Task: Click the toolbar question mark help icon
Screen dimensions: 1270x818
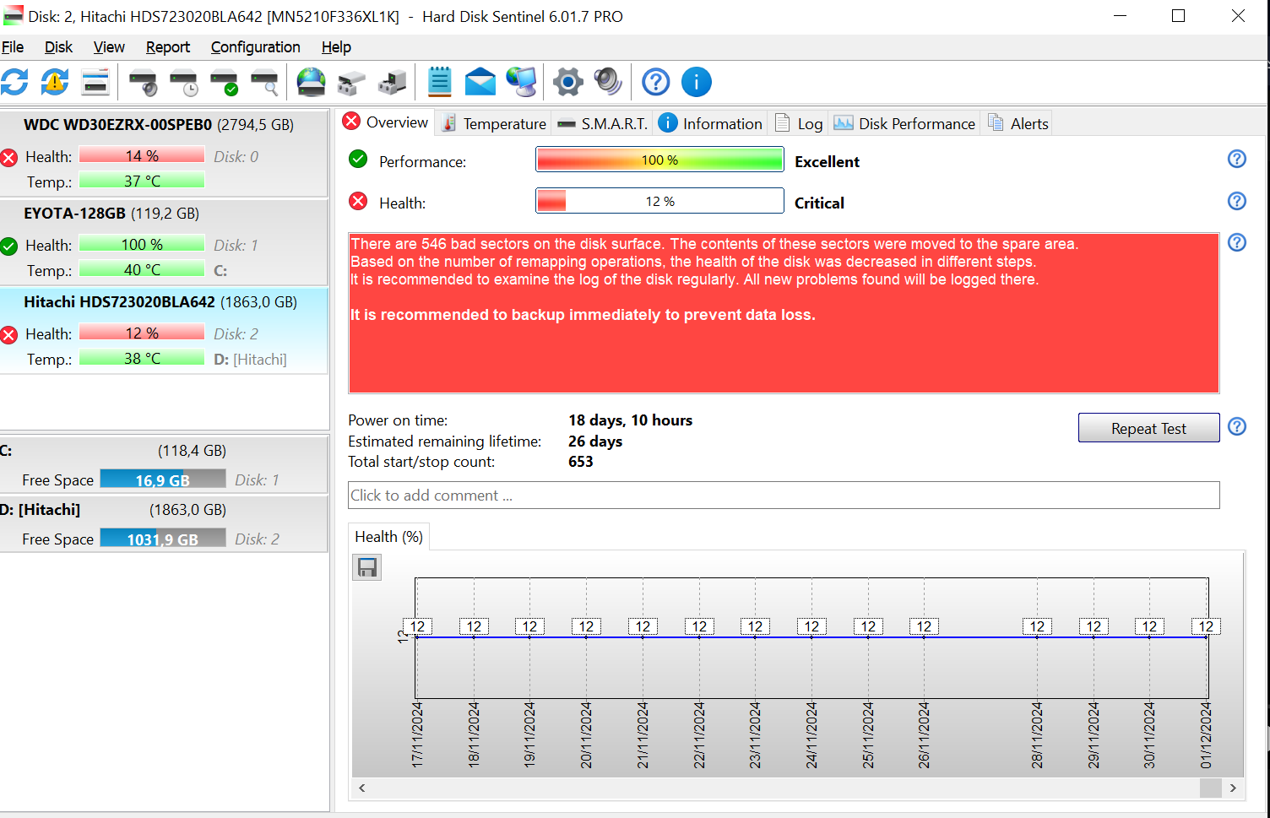Action: click(656, 82)
